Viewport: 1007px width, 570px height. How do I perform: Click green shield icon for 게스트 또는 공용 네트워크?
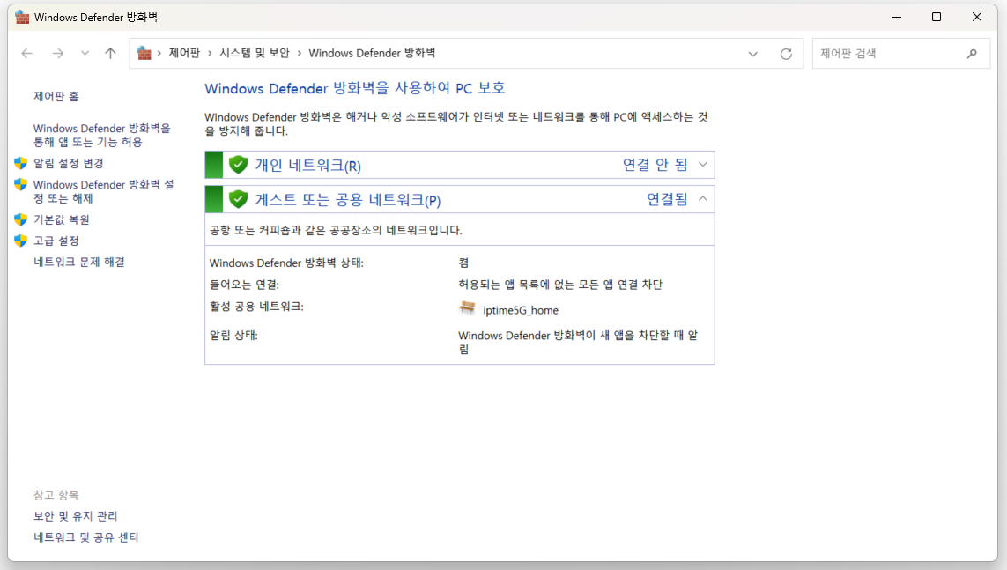(238, 200)
